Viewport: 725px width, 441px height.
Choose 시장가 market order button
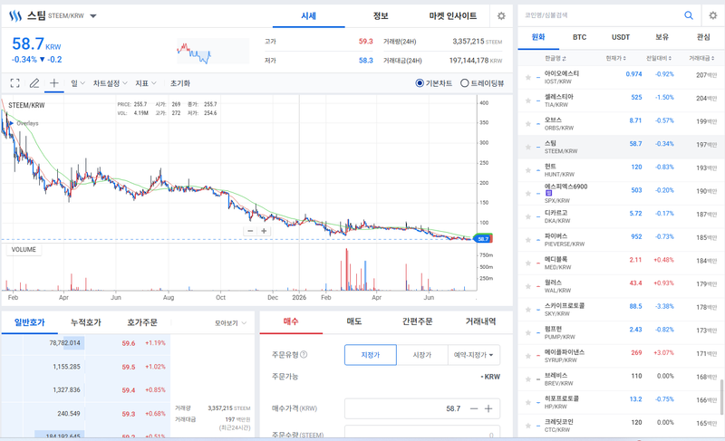421,355
